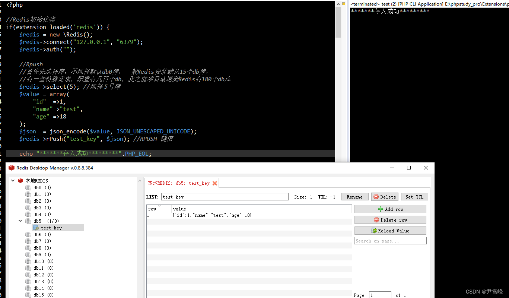Click the Redis Desktop Manager title bar logo
The width and height of the screenshot is (509, 298).
click(x=12, y=168)
